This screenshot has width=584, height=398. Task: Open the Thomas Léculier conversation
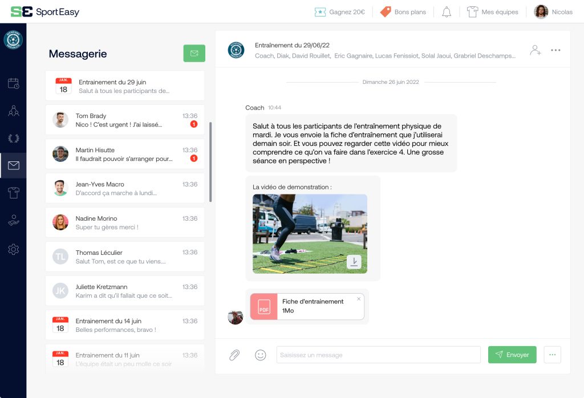[125, 257]
